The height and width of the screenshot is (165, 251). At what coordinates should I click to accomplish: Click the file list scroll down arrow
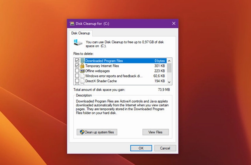169,82
